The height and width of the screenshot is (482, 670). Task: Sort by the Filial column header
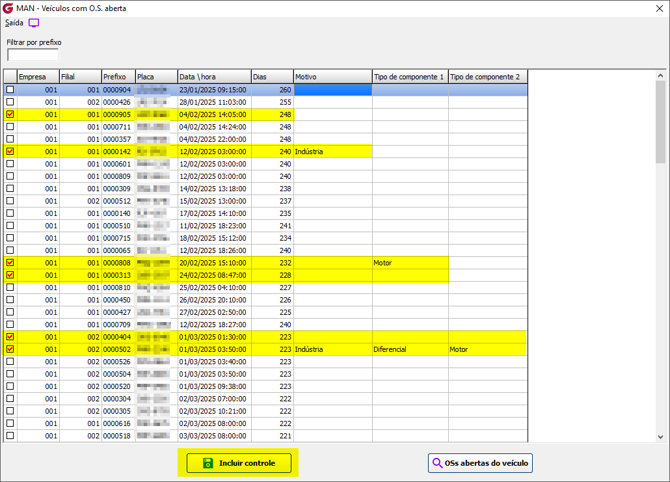tap(80, 77)
